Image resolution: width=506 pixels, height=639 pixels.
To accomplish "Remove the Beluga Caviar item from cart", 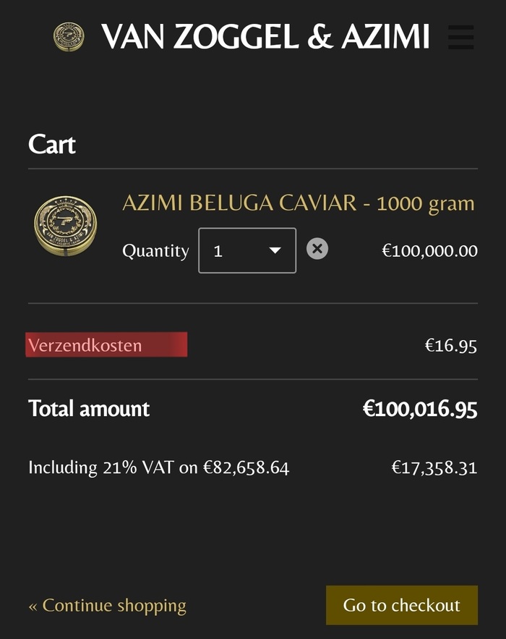I will 317,249.
